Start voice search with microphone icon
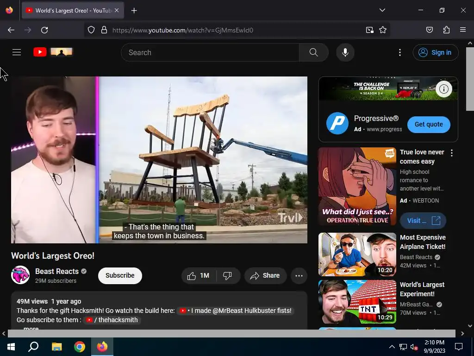 (x=345, y=52)
